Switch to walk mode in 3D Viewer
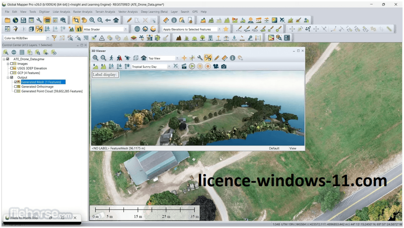This screenshot has width=404, height=228. [x=111, y=58]
